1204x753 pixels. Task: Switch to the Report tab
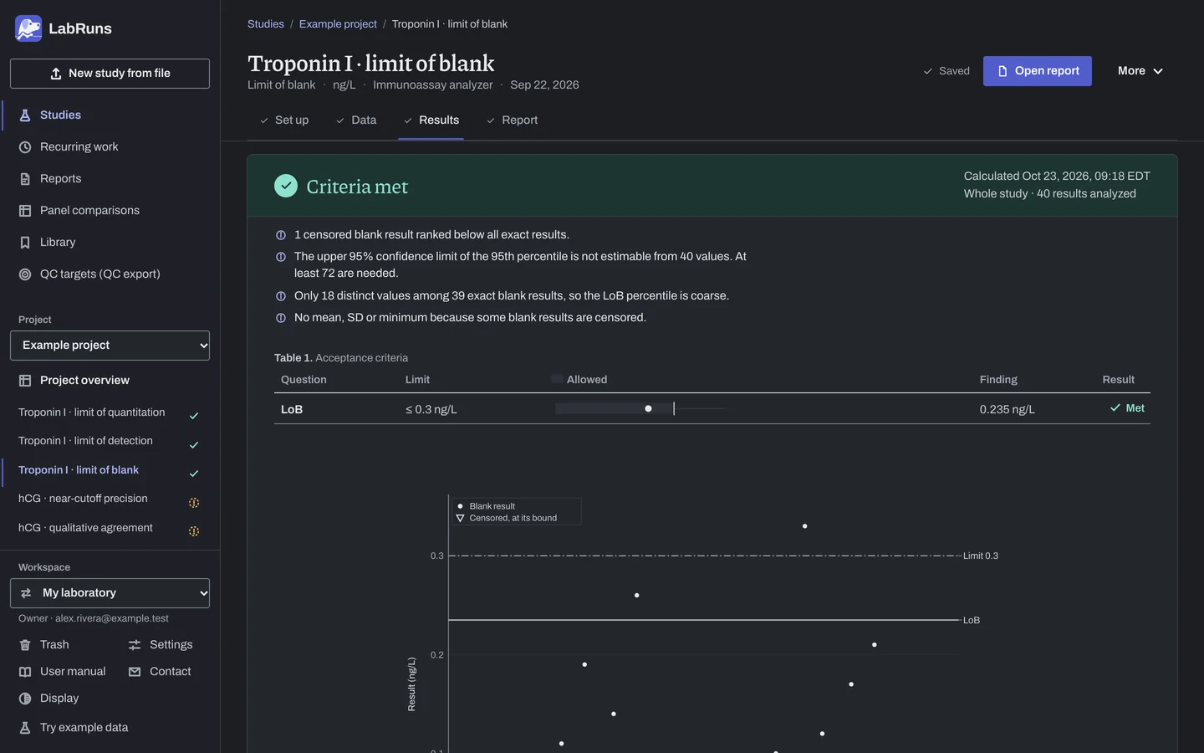coord(513,120)
